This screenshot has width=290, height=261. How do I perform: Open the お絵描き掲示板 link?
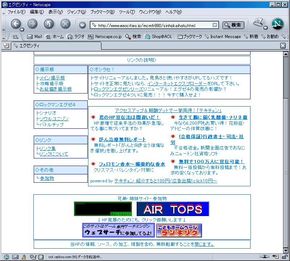pos(56,89)
